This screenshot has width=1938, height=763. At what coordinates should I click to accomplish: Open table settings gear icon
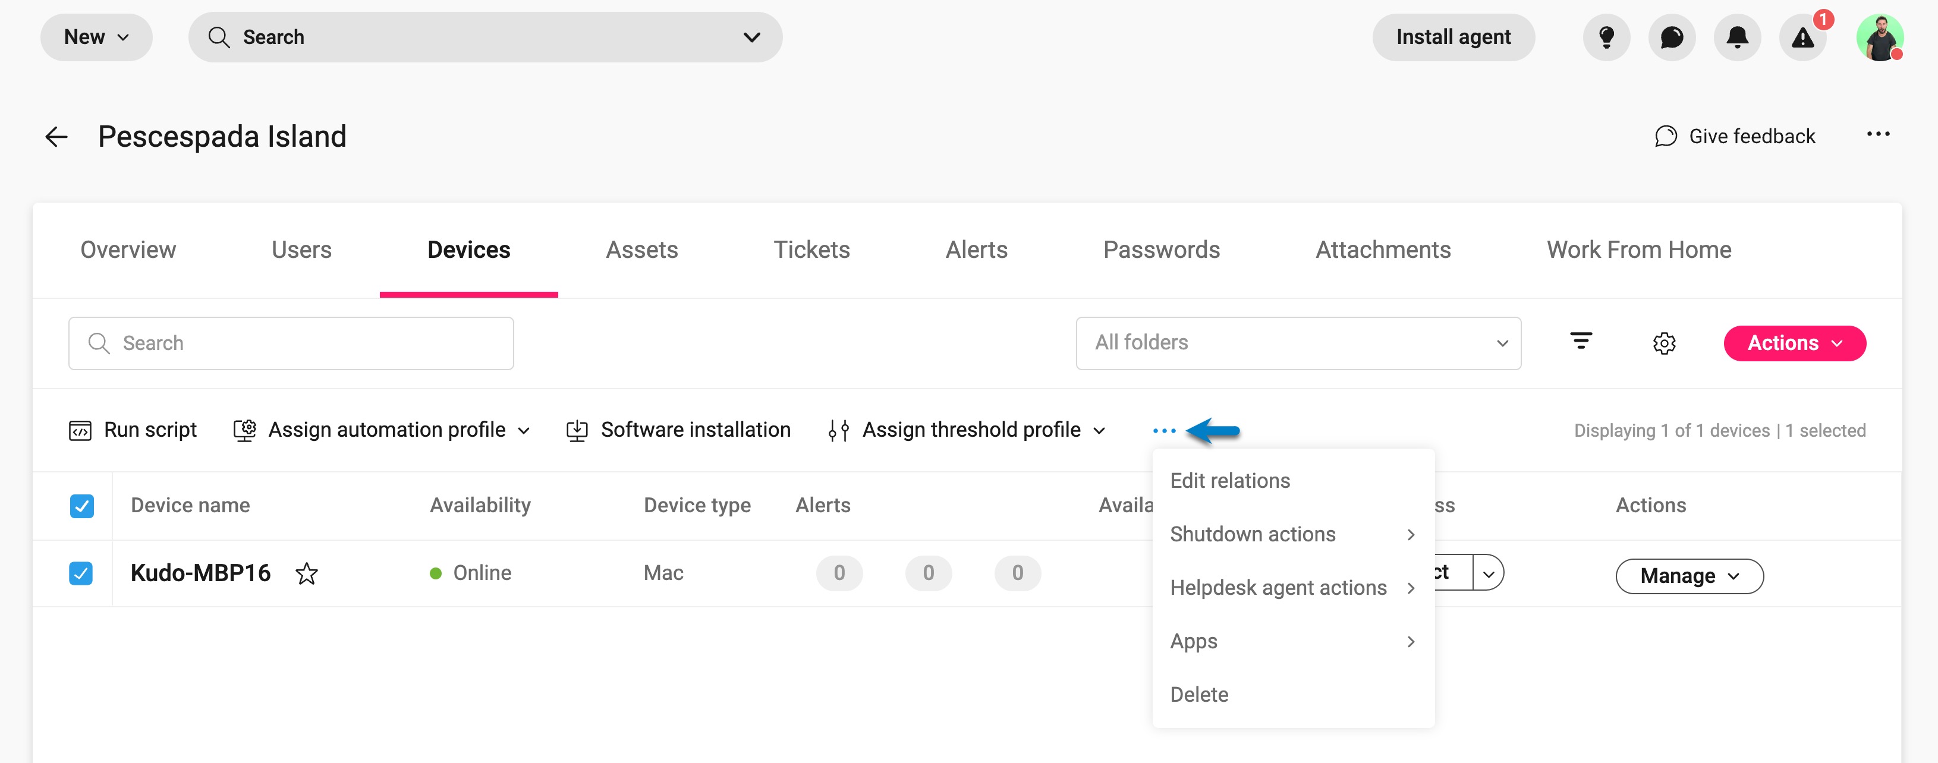pos(1663,343)
